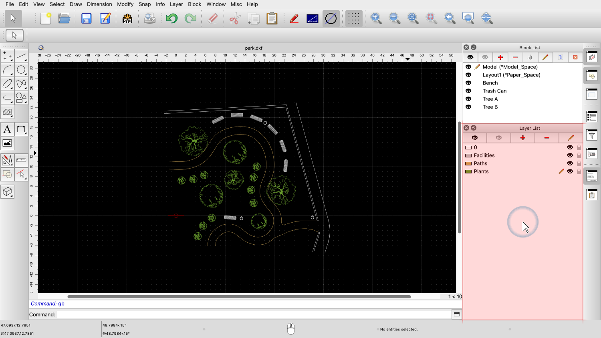Toggle the grid display in toolbar

[x=353, y=18]
